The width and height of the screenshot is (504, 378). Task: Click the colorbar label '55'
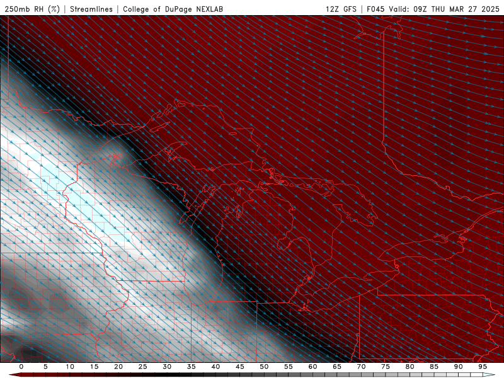289,367
